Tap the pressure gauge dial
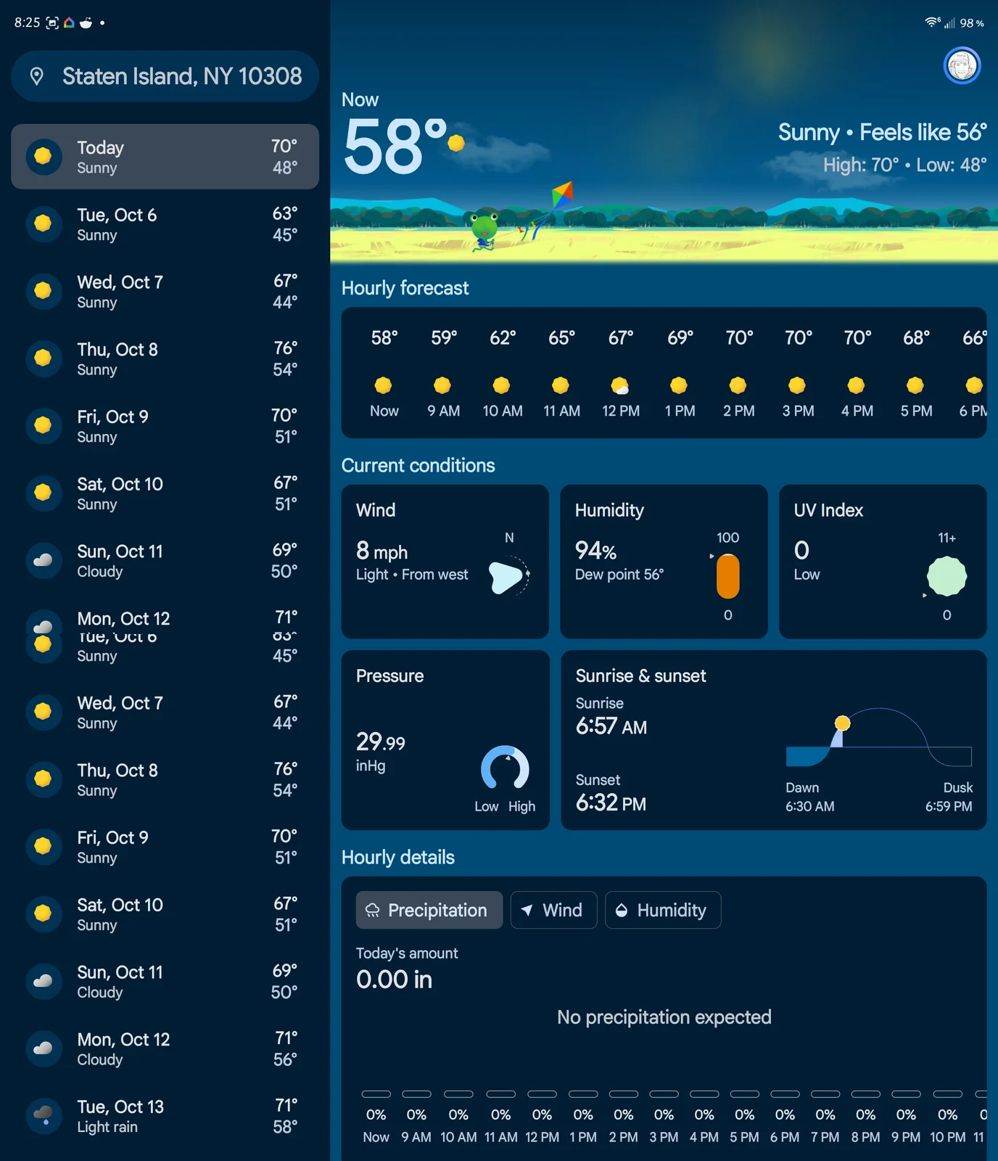Image resolution: width=998 pixels, height=1161 pixels. 506,768
